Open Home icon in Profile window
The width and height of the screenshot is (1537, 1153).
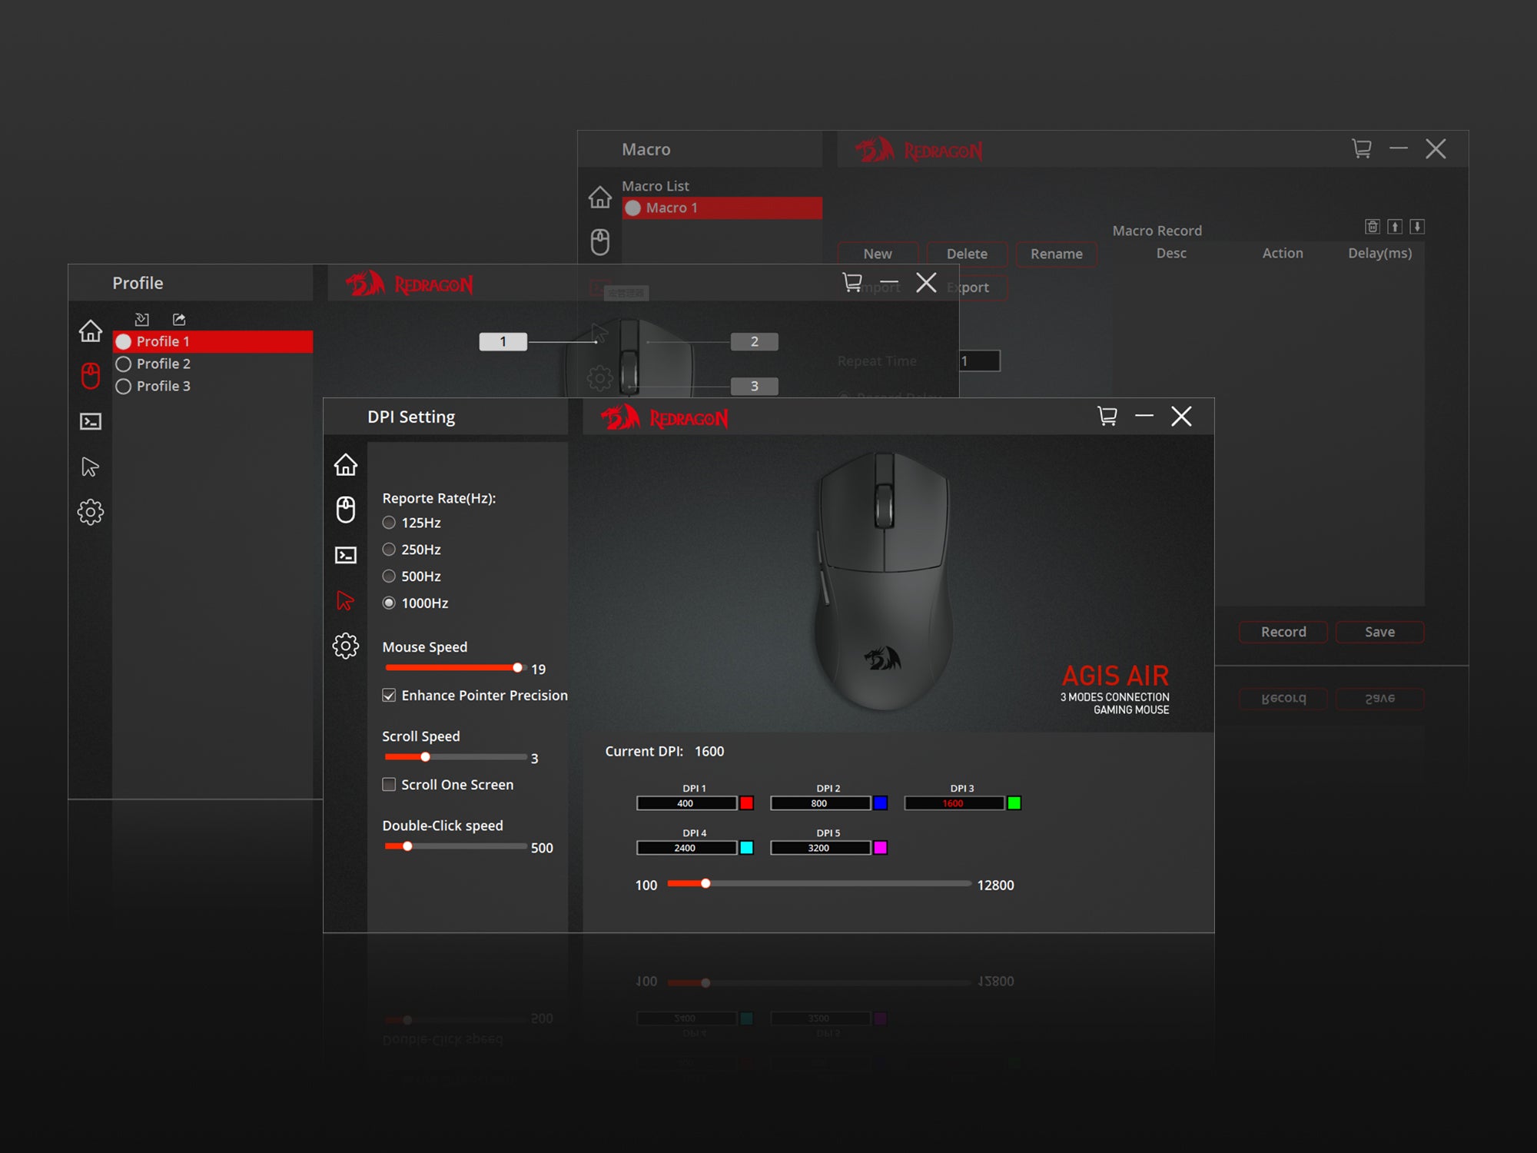click(x=91, y=331)
